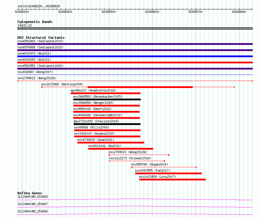Click the esv2172968 (Bentley2008) label
This screenshot has width=261, height=218.
(62, 84)
